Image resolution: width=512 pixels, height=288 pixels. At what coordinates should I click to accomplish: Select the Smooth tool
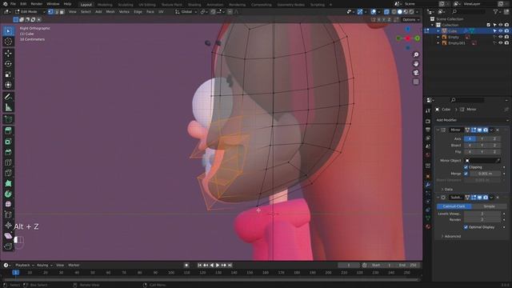[8, 205]
